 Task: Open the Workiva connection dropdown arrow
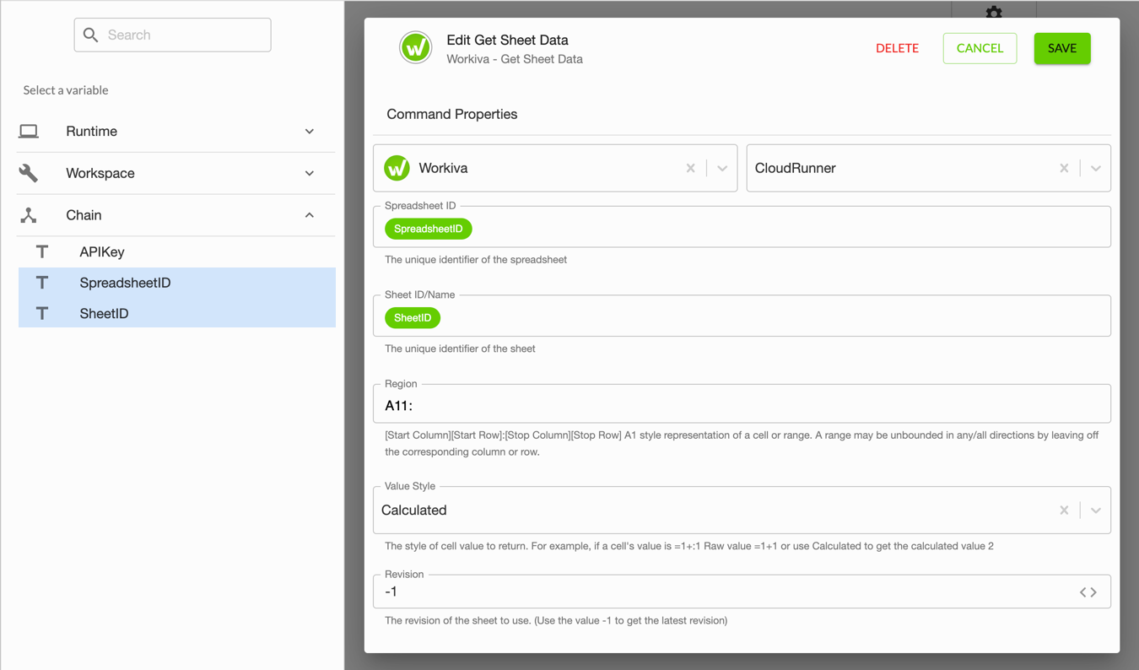click(722, 168)
